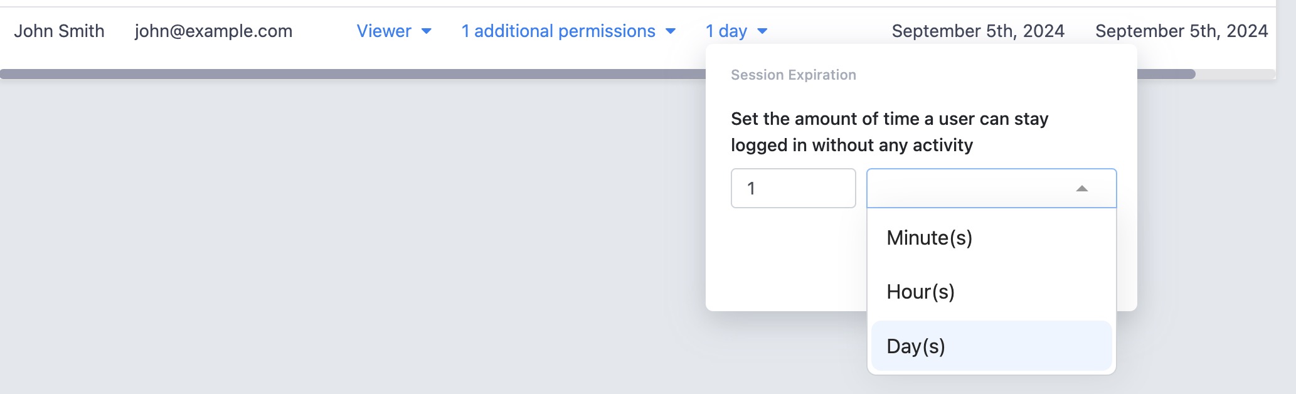Pick the highlighted Day(s) option

(991, 346)
